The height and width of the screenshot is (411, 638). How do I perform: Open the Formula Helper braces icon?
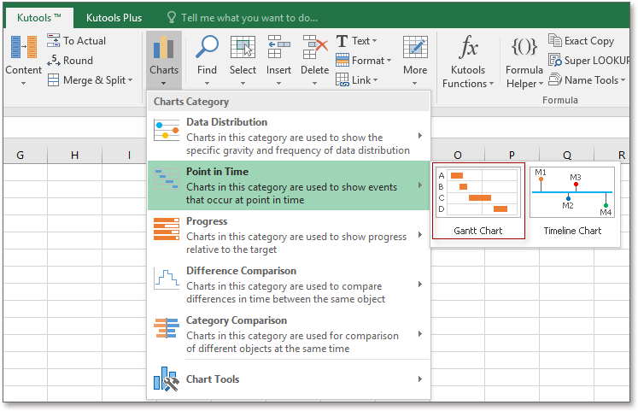point(524,47)
